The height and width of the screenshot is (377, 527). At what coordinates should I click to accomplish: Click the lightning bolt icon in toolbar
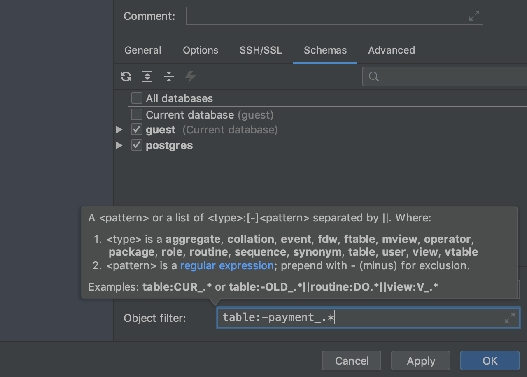coord(190,77)
